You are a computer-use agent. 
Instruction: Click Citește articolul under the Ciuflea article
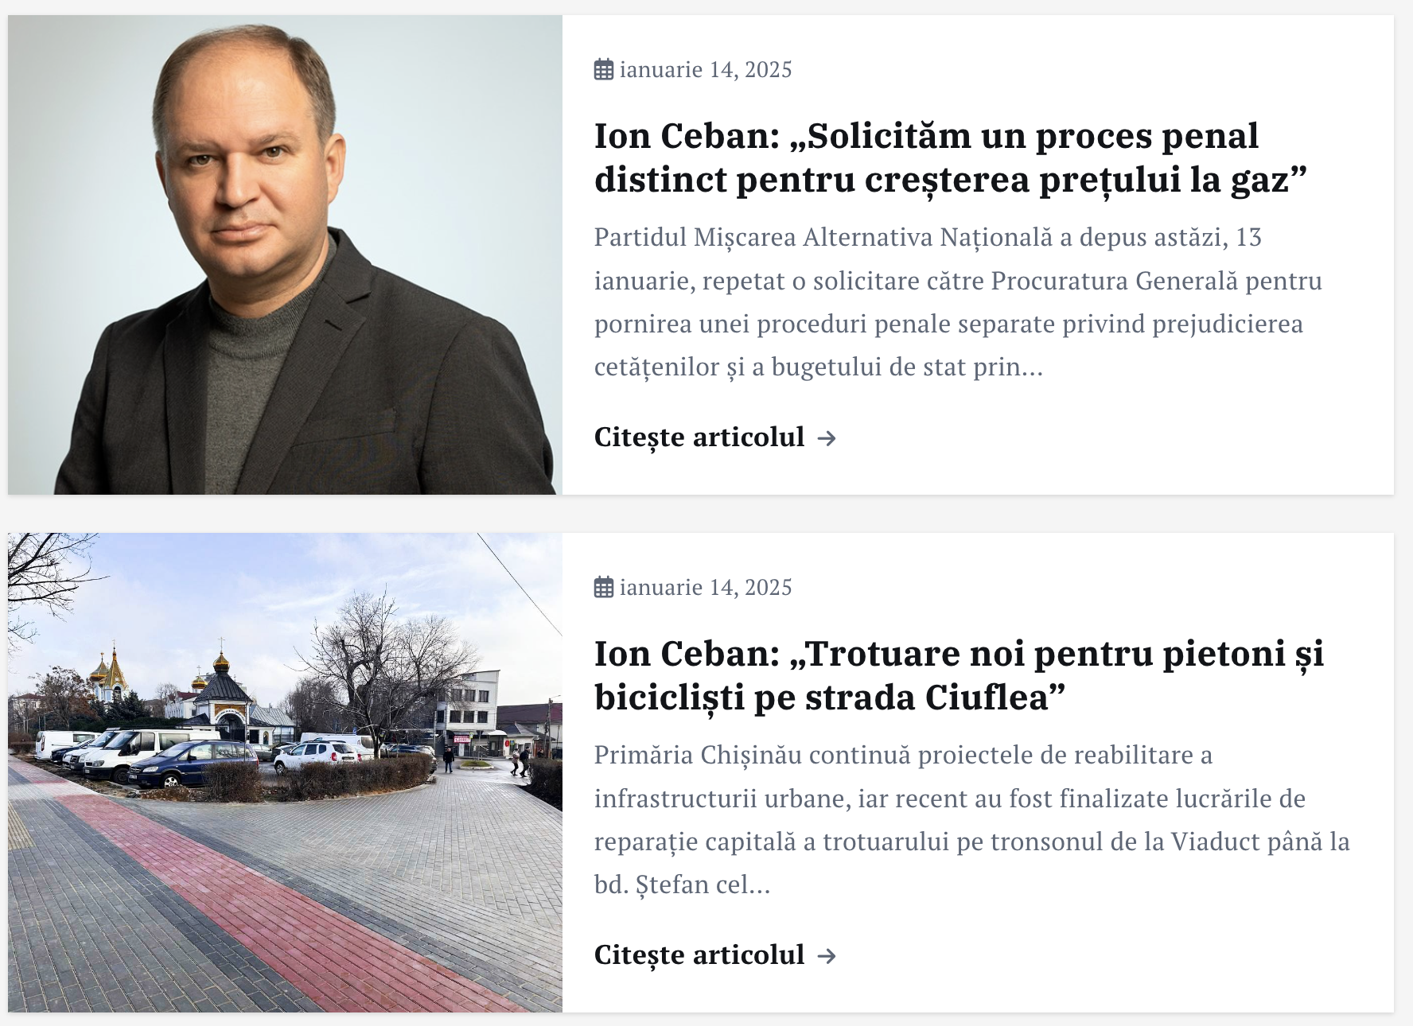699,955
